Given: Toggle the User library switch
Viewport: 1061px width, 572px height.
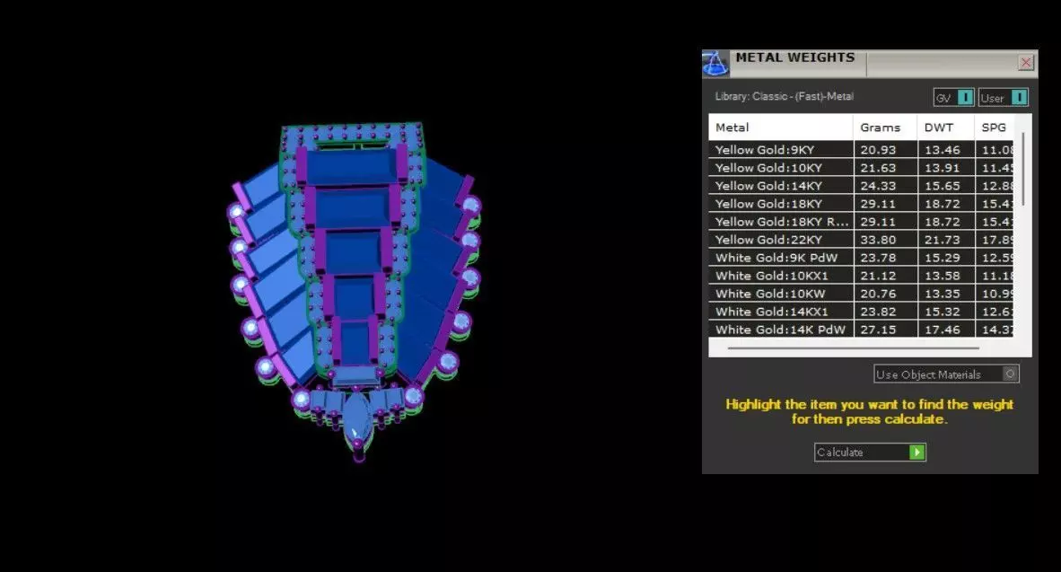Looking at the screenshot, I should (1003, 98).
